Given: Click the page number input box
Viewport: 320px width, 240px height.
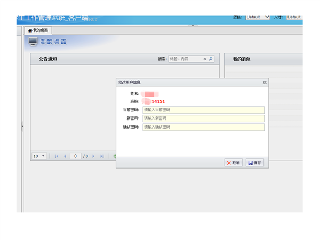Looking at the screenshot, I should point(75,156).
